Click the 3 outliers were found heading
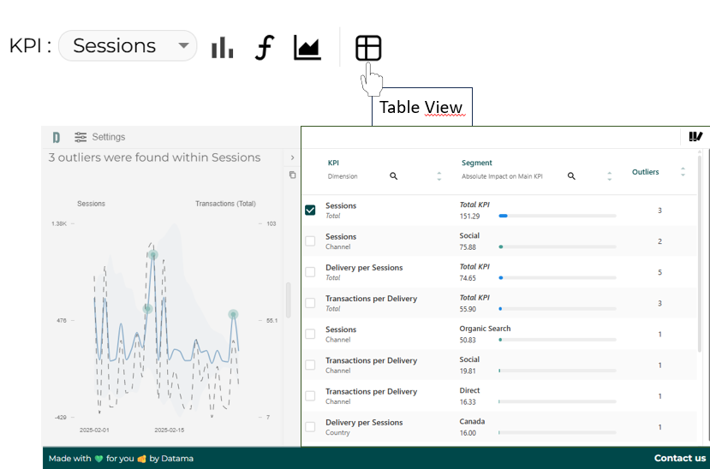This screenshot has width=710, height=469. click(x=154, y=157)
